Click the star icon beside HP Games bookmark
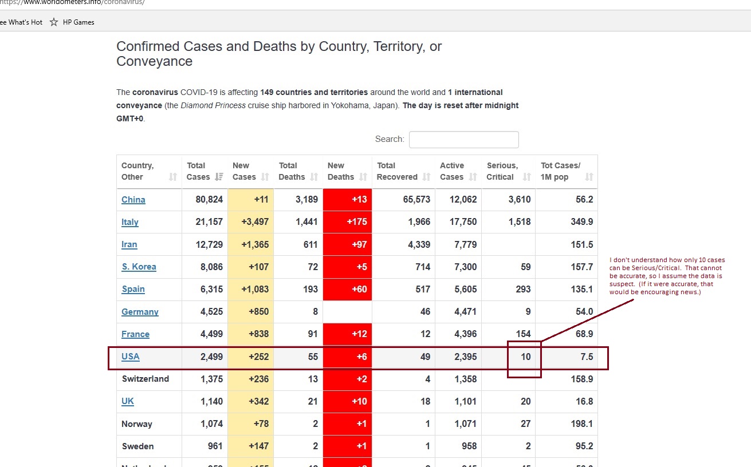This screenshot has width=751, height=467. pos(54,22)
